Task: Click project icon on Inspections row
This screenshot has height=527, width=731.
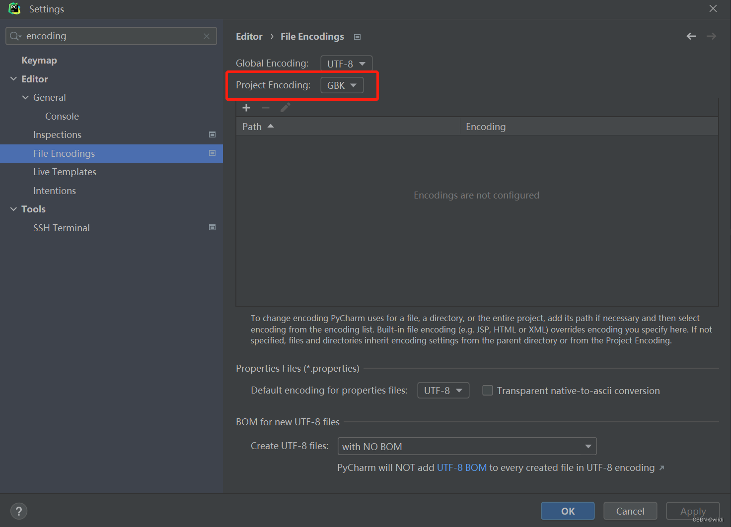Action: (212, 134)
